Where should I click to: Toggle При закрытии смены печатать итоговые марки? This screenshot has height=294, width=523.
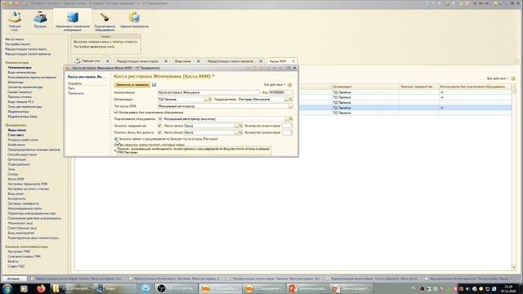click(116, 145)
